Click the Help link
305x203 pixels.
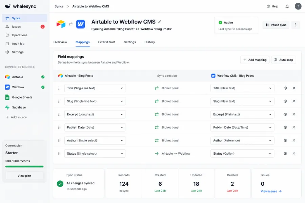coord(272,6)
